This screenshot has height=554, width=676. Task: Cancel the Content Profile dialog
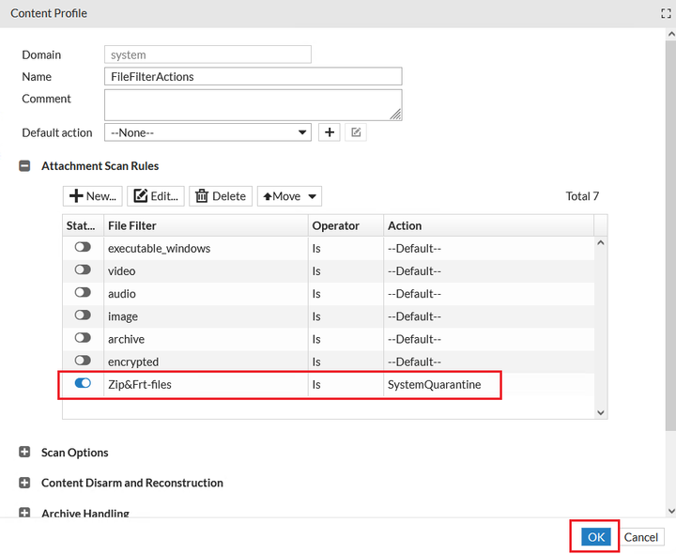coord(641,537)
